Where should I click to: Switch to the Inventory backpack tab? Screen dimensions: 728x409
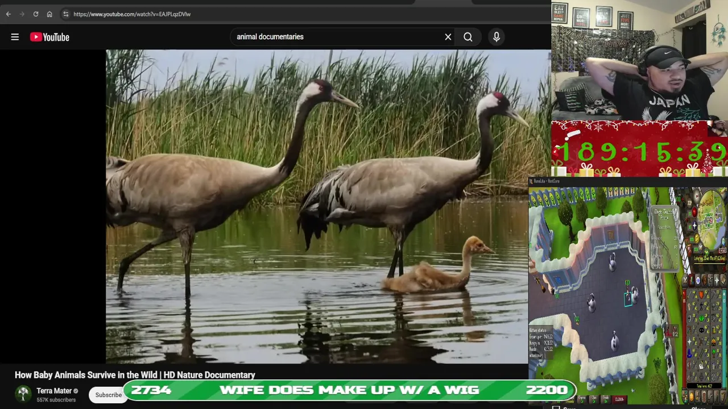point(704,279)
